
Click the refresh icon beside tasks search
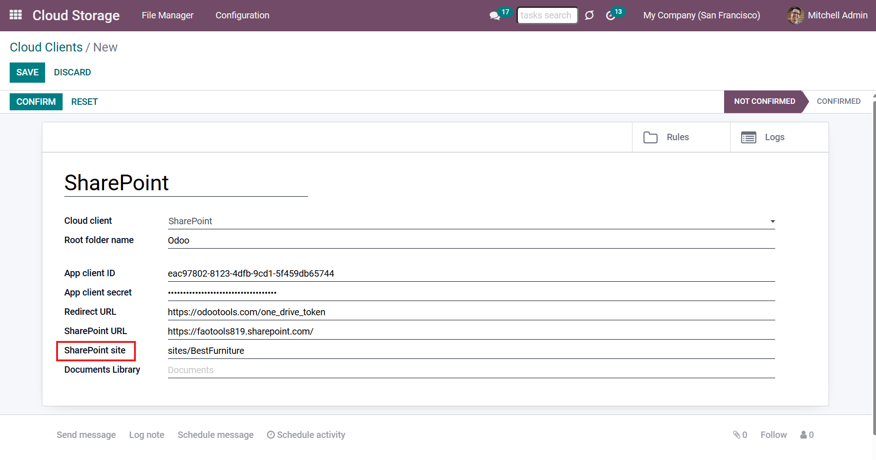[x=589, y=16]
